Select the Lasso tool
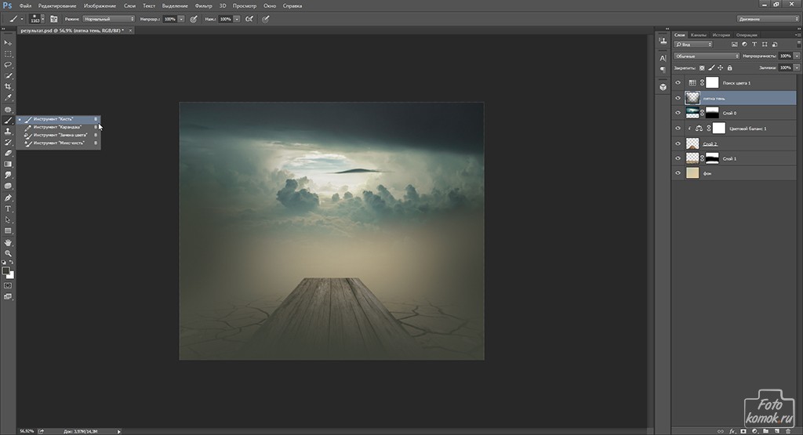This screenshot has height=435, width=803. click(x=9, y=64)
